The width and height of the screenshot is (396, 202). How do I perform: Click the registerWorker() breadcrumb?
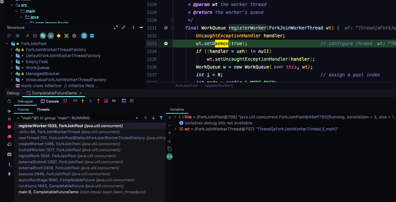pos(219,86)
